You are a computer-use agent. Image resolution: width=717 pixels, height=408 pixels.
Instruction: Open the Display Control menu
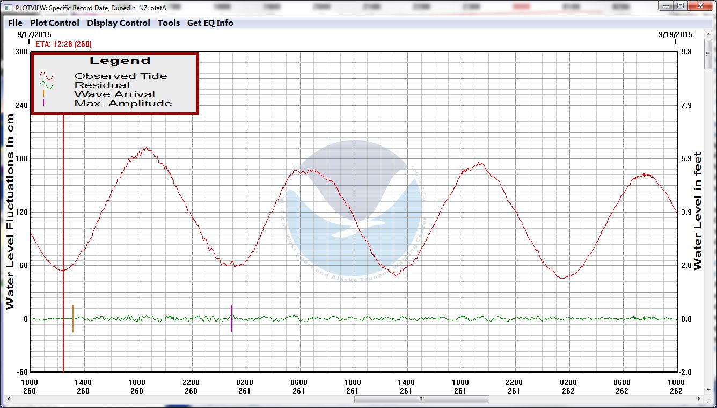[x=119, y=23]
